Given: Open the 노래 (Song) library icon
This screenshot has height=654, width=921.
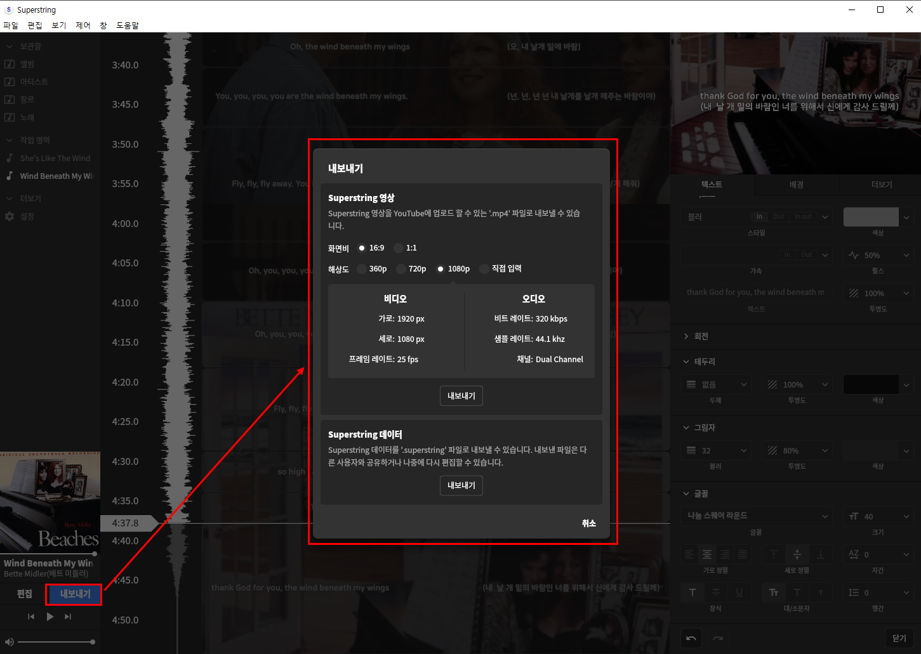Looking at the screenshot, I should (10, 117).
